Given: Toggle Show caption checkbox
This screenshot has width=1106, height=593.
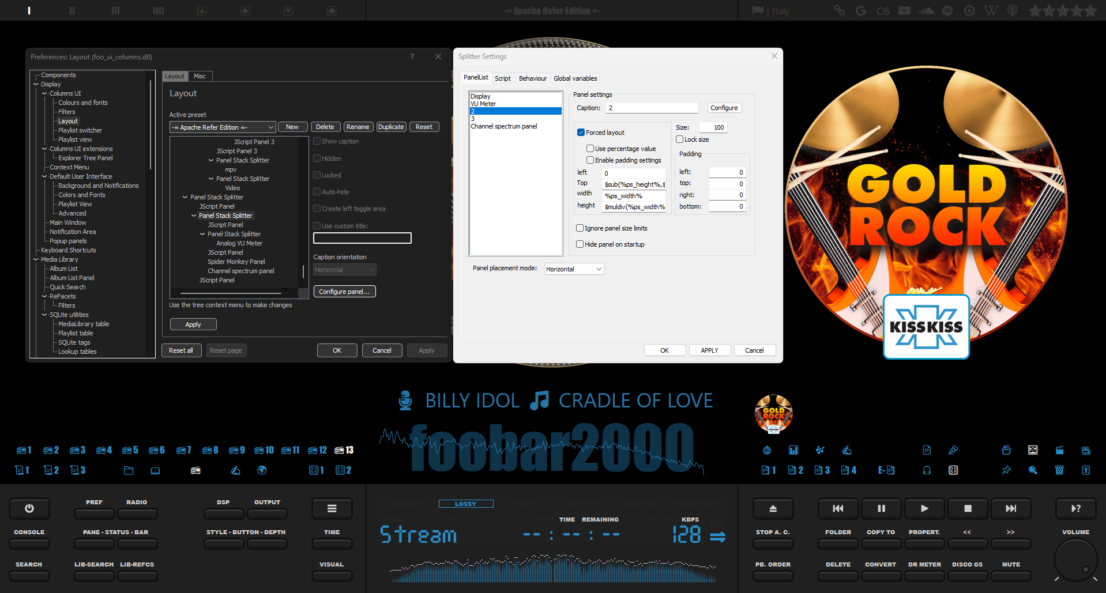Looking at the screenshot, I should point(317,141).
